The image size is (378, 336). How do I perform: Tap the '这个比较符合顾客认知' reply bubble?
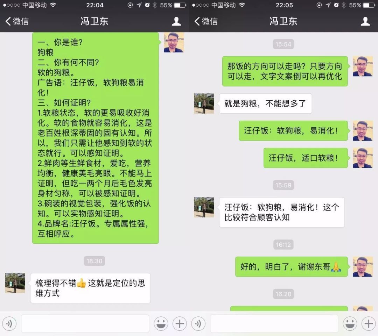[281, 212]
